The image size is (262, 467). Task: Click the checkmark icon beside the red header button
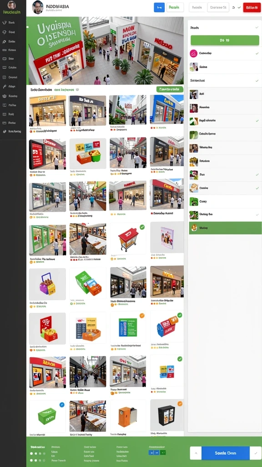[x=239, y=7]
